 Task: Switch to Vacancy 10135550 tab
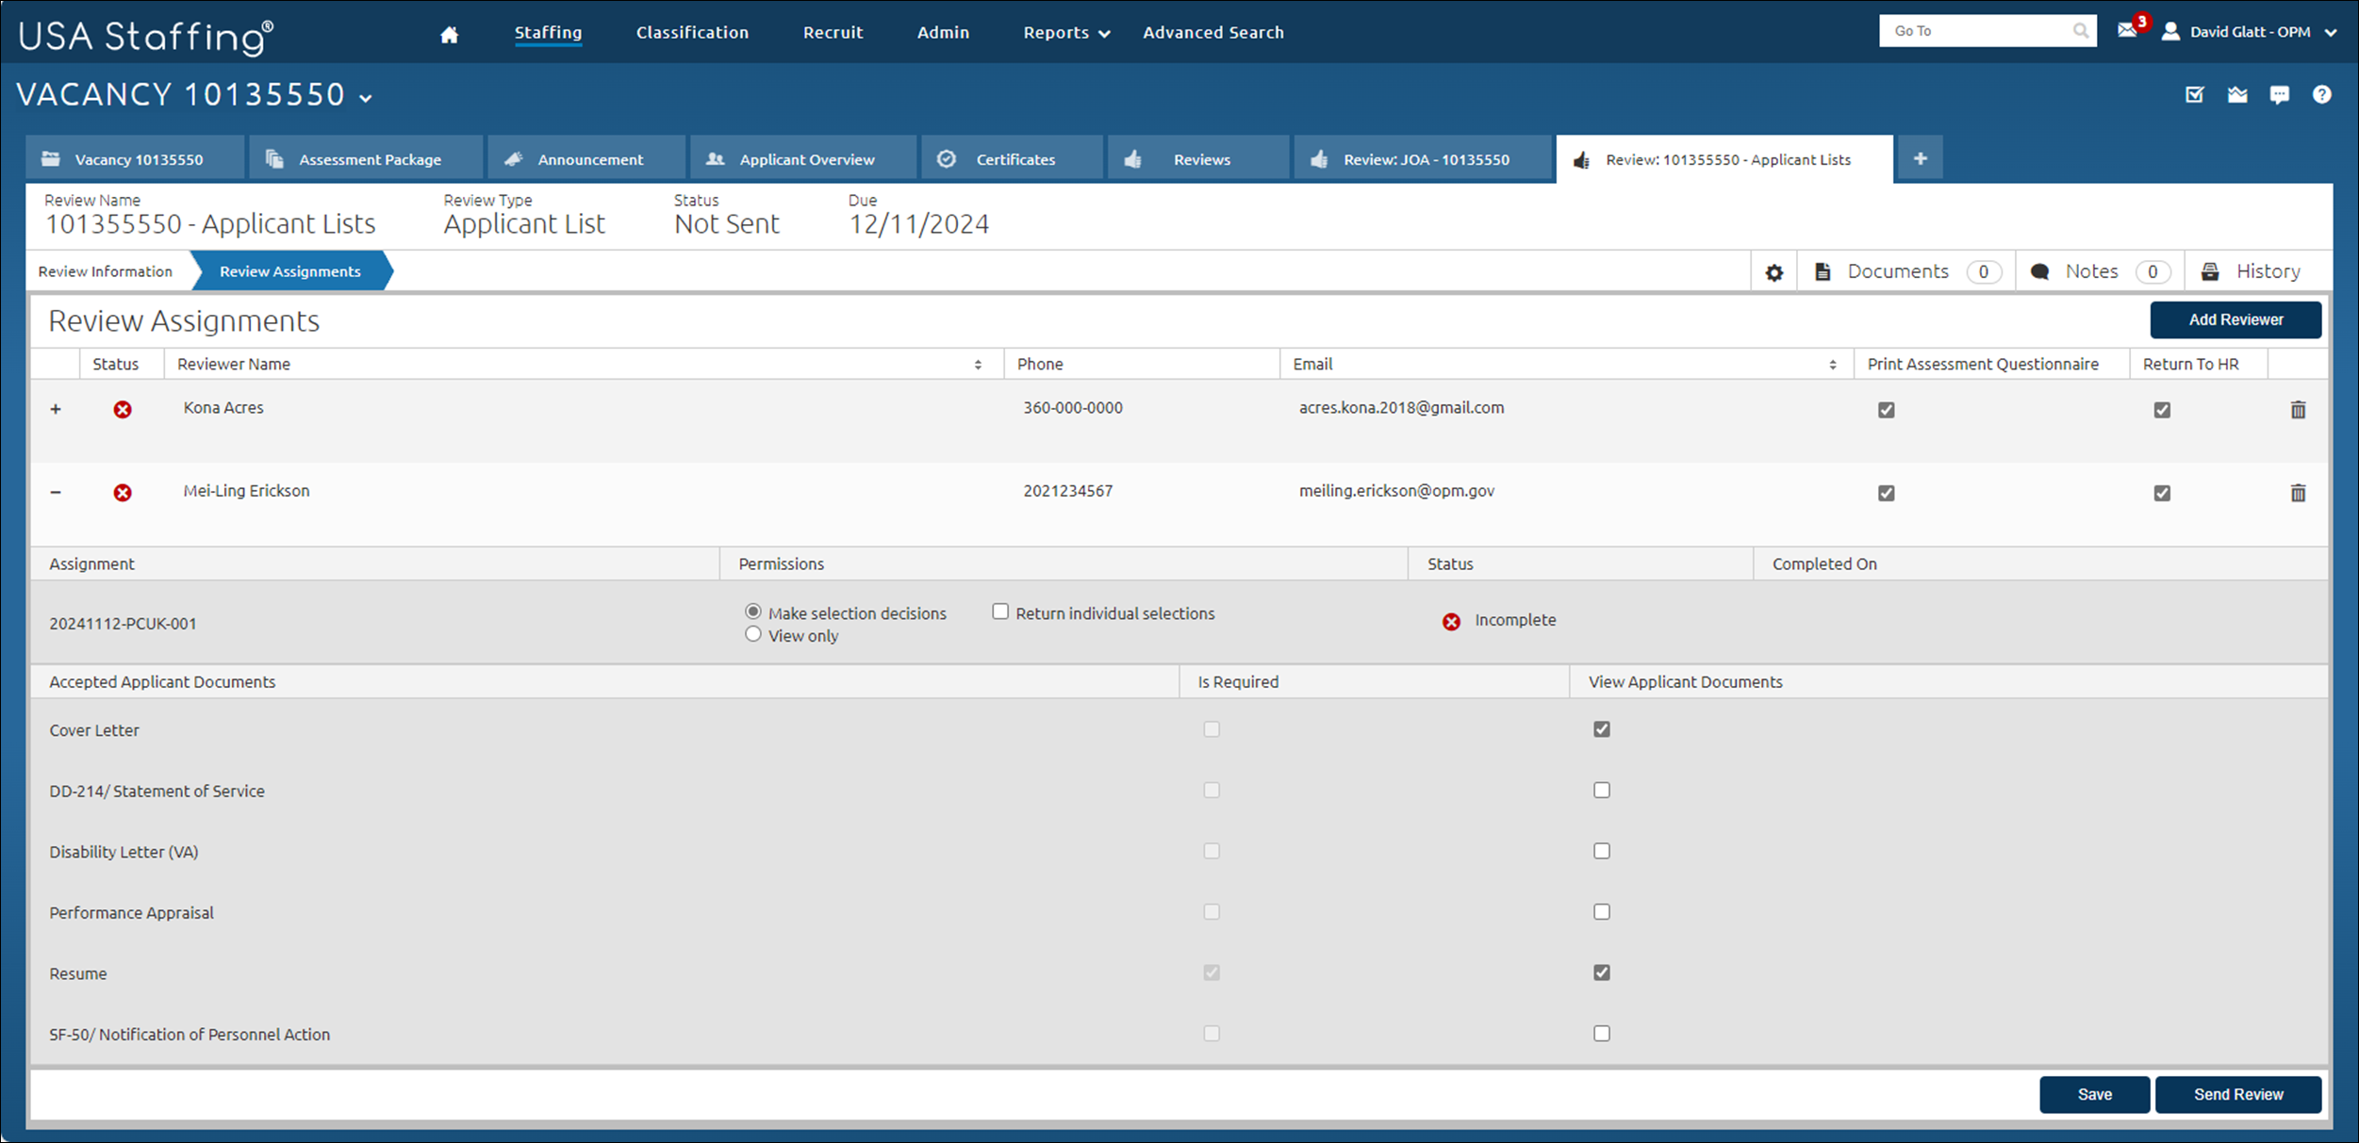[x=135, y=158]
